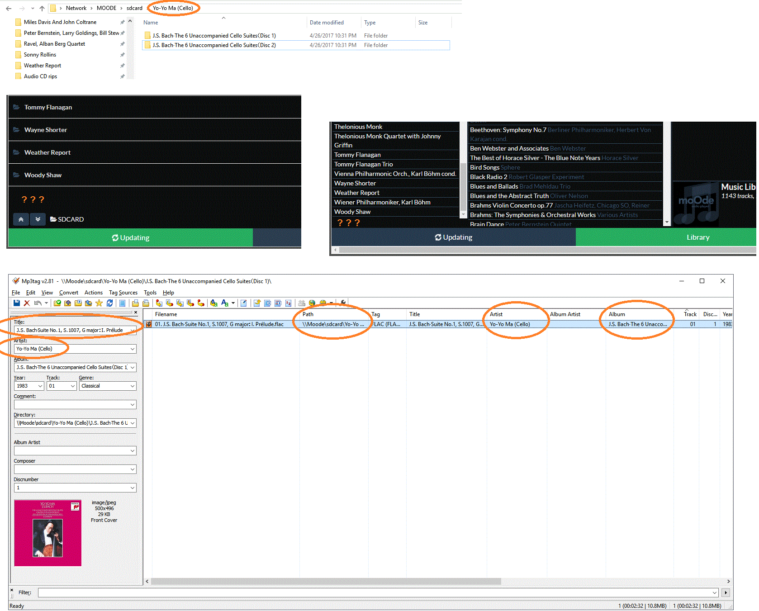This screenshot has height=611, width=759.
Task: Click the globe tag source icon
Action: pos(312,303)
